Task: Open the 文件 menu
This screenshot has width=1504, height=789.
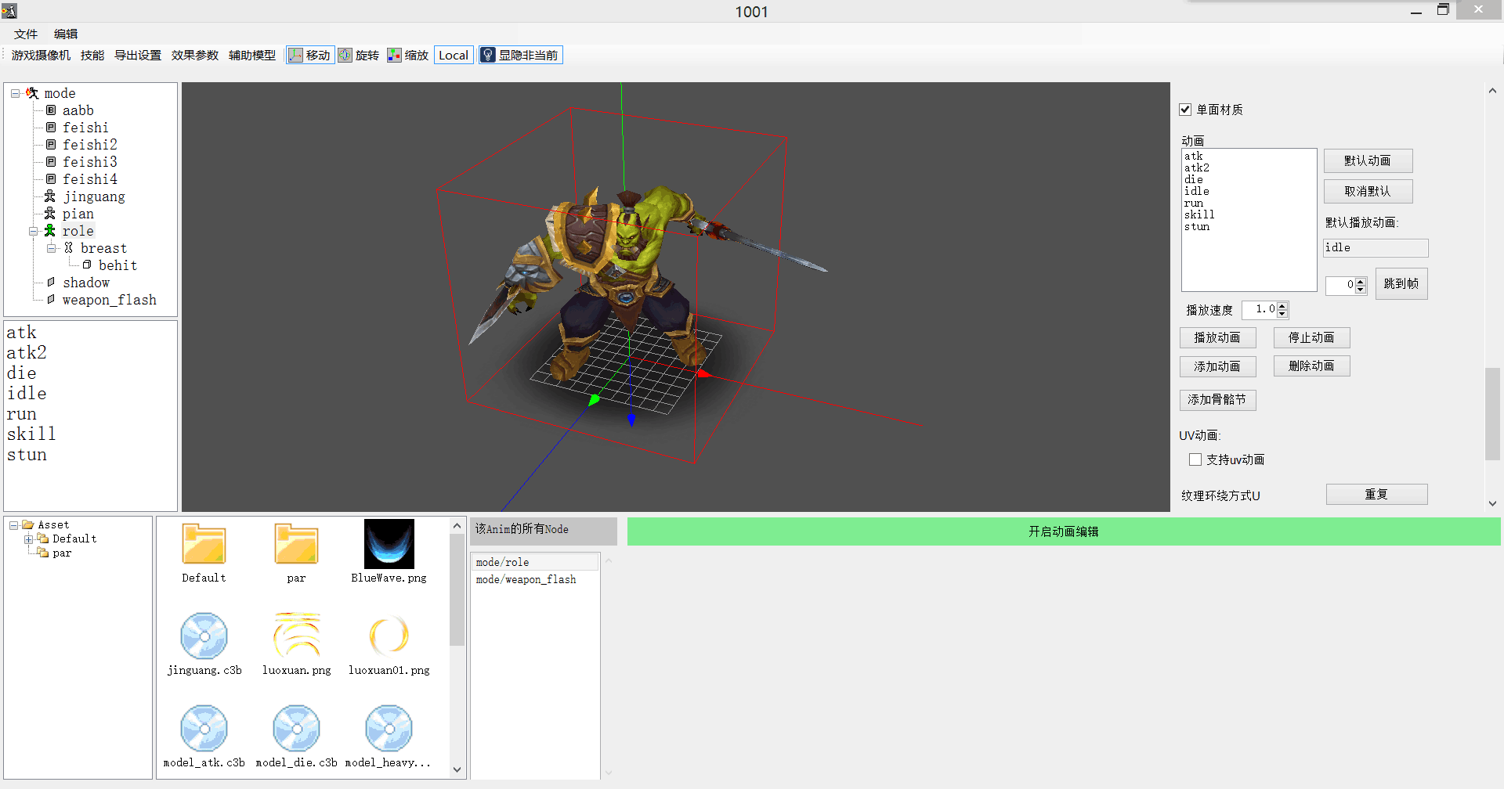Action: pos(26,34)
